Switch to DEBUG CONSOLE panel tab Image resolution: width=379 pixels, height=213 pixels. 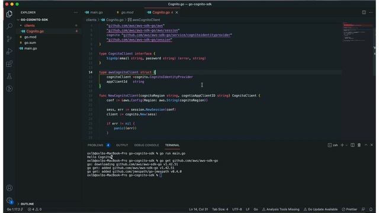pos(146,145)
